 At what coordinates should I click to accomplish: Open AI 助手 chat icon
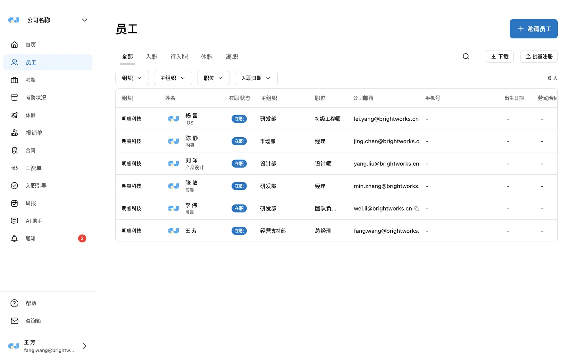click(x=14, y=221)
